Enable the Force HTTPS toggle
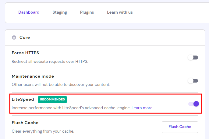The height and width of the screenshot is (139, 209). click(193, 57)
